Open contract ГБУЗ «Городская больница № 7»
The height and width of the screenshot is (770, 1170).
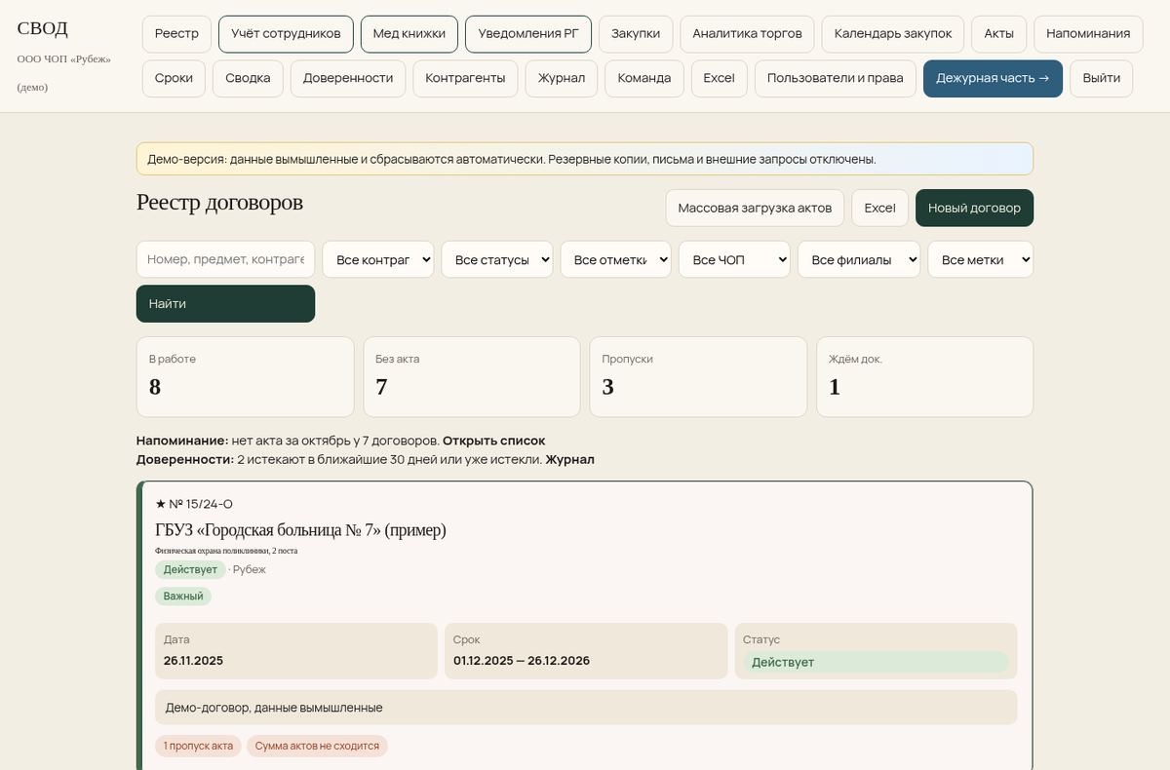pos(300,529)
